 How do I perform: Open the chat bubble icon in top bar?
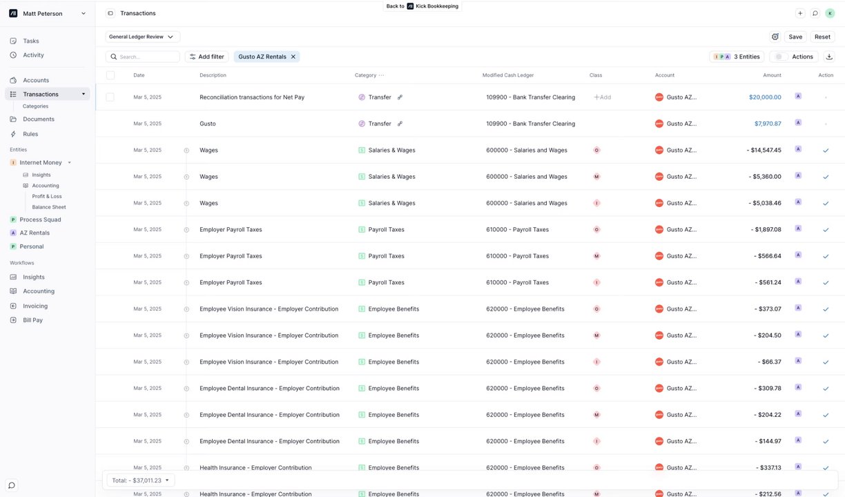click(x=815, y=13)
